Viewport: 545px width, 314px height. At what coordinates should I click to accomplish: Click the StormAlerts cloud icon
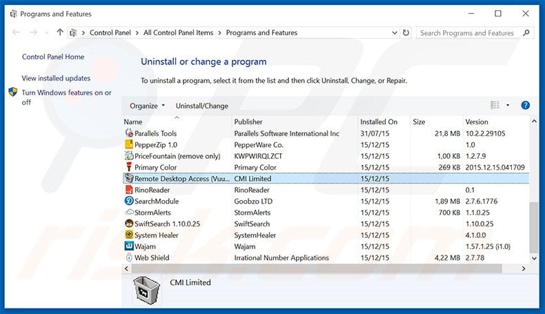point(129,212)
